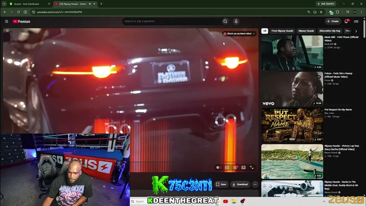
Task: Open Future Feds Did a Sweep thumbnail
Action: tap(292, 89)
